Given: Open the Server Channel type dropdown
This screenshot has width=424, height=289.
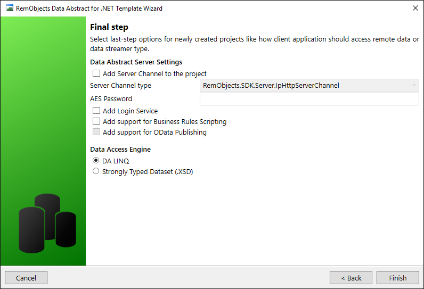Looking at the screenshot, I should (309, 85).
